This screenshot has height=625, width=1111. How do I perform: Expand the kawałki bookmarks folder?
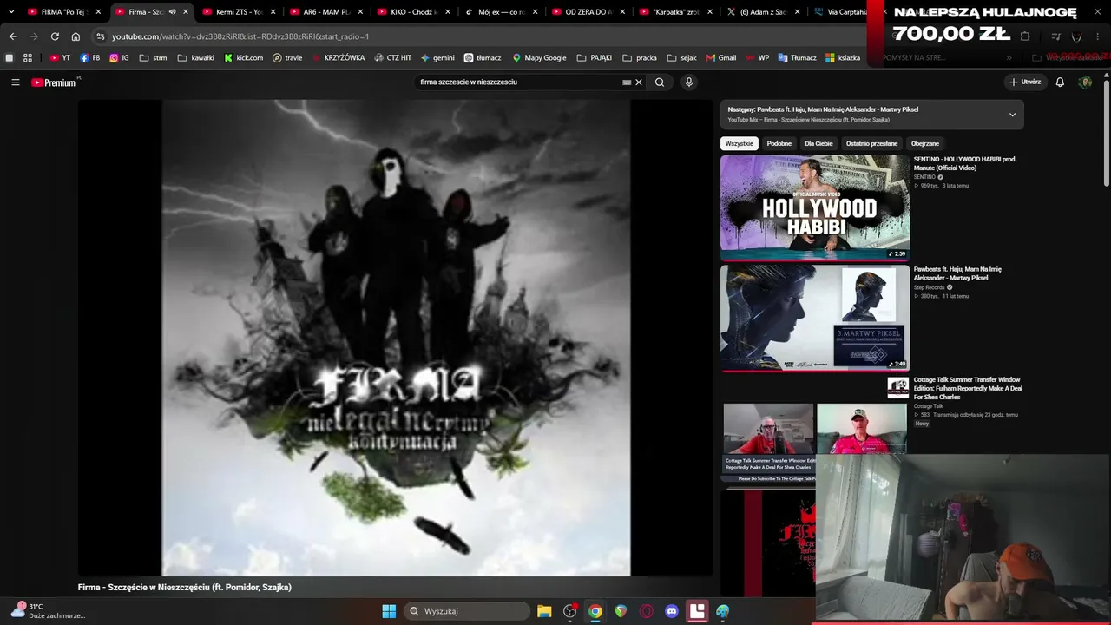click(195, 58)
